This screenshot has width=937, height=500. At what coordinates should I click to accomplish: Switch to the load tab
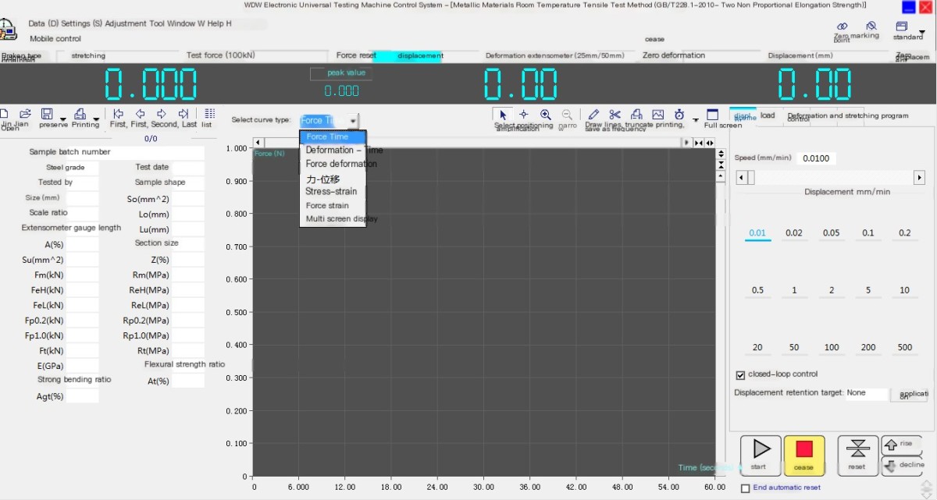point(768,115)
